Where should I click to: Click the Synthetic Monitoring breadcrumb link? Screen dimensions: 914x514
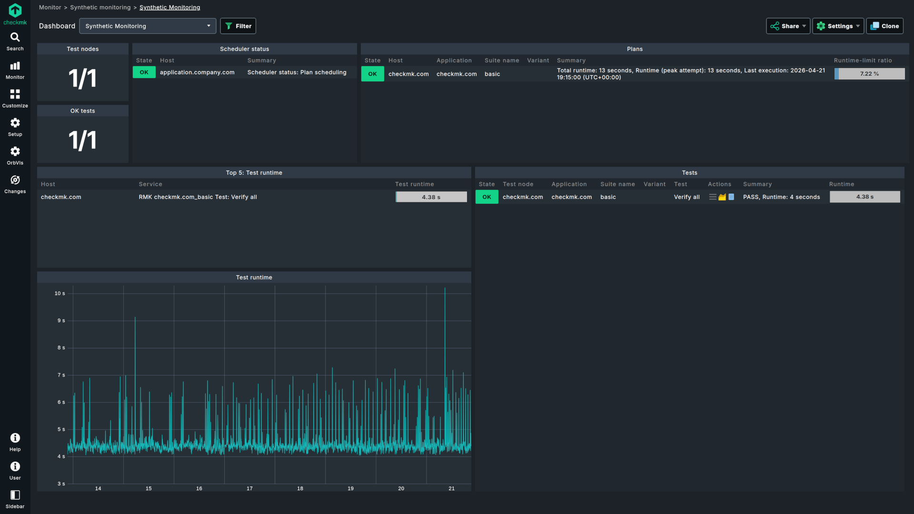click(x=169, y=8)
